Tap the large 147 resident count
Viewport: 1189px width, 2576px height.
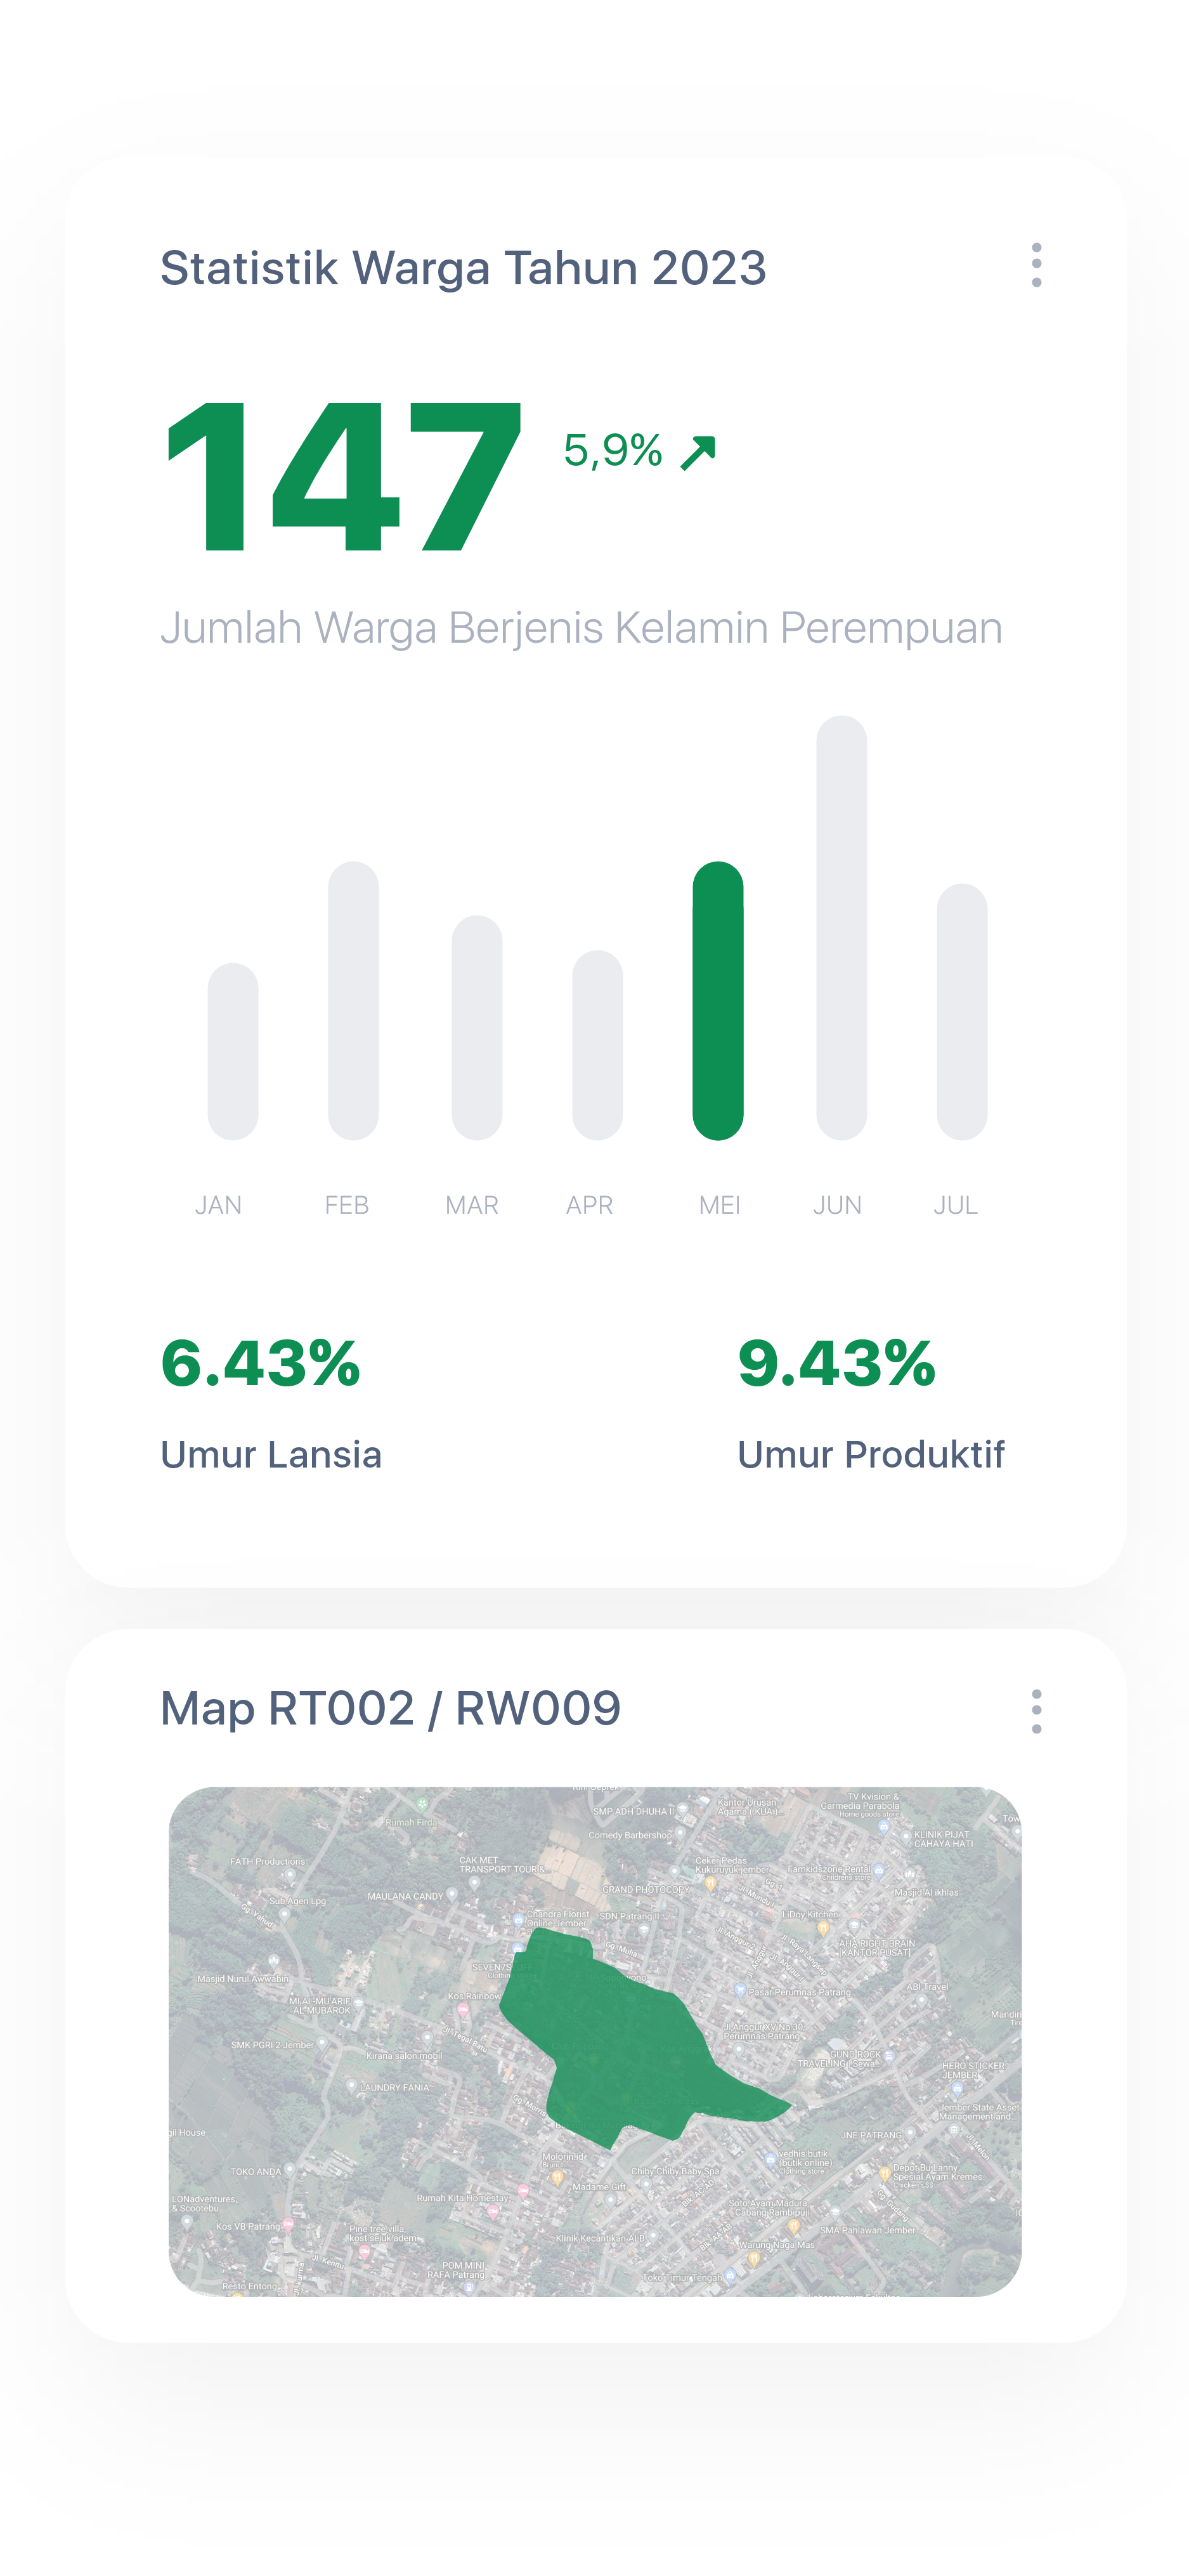pyautogui.click(x=342, y=477)
